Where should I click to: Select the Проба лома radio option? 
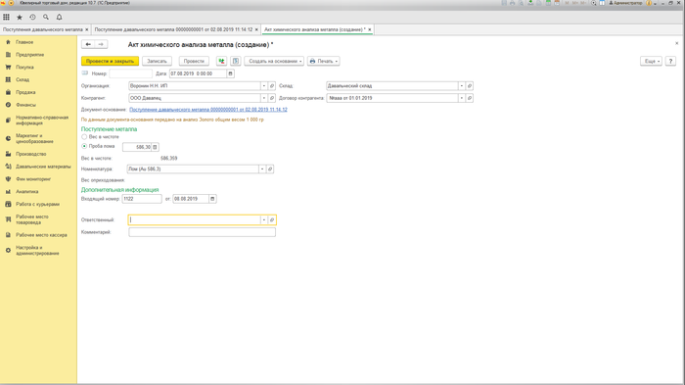pos(84,146)
